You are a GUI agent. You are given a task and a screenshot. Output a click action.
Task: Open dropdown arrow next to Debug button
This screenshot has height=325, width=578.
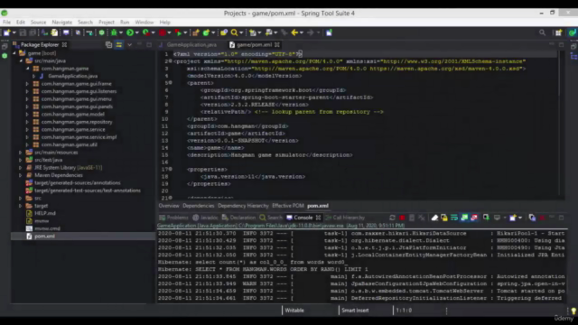pos(121,32)
